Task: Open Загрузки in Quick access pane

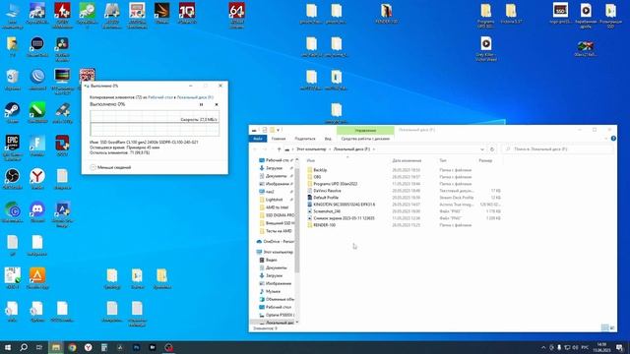Action: (274, 168)
